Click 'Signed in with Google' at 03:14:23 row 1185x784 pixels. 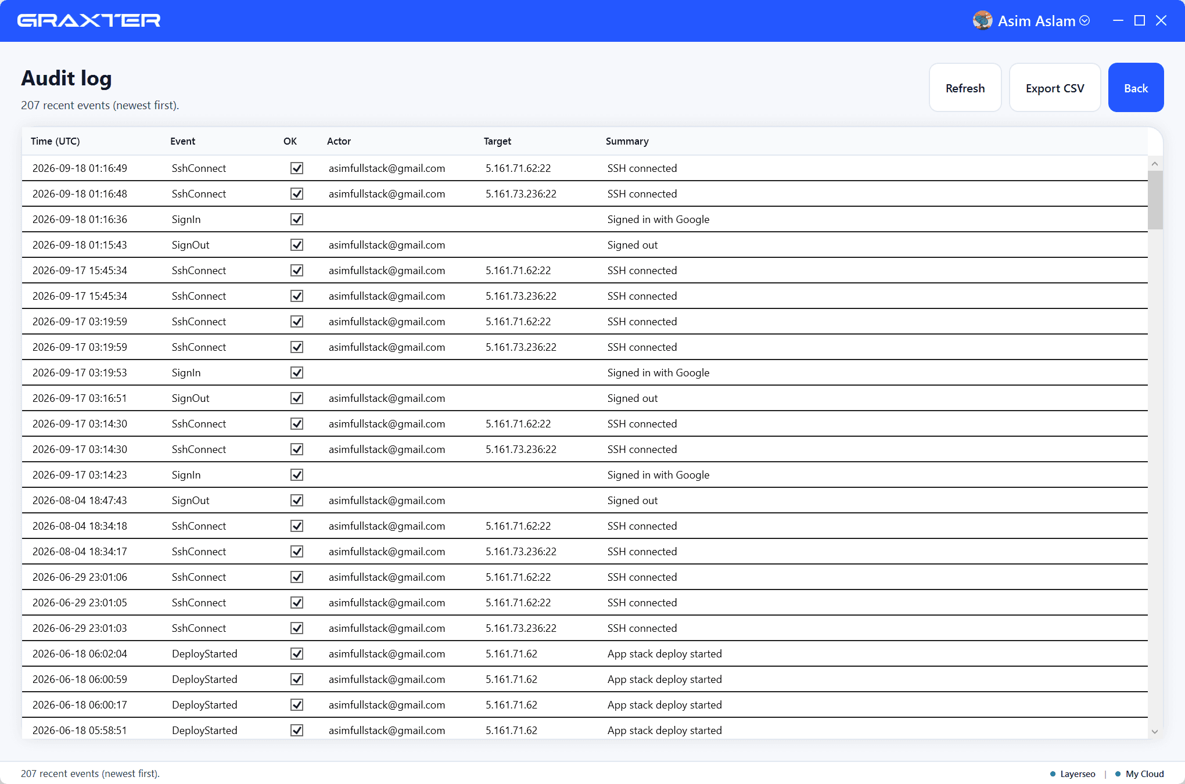pos(658,475)
